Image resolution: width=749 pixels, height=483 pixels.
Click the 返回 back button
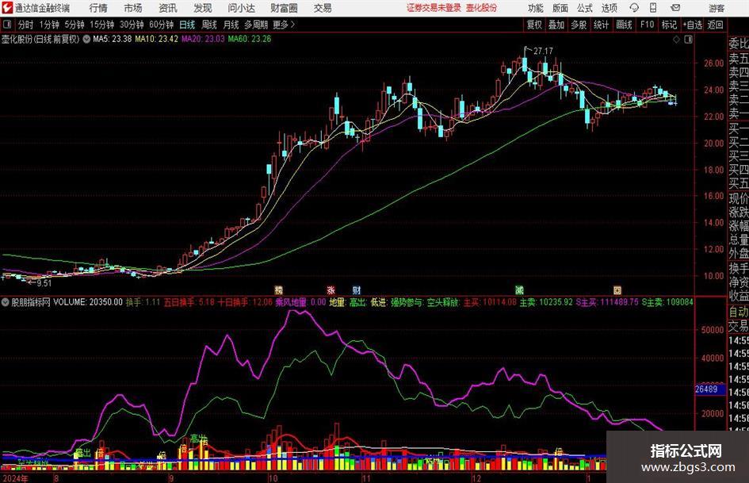pyautogui.click(x=715, y=25)
